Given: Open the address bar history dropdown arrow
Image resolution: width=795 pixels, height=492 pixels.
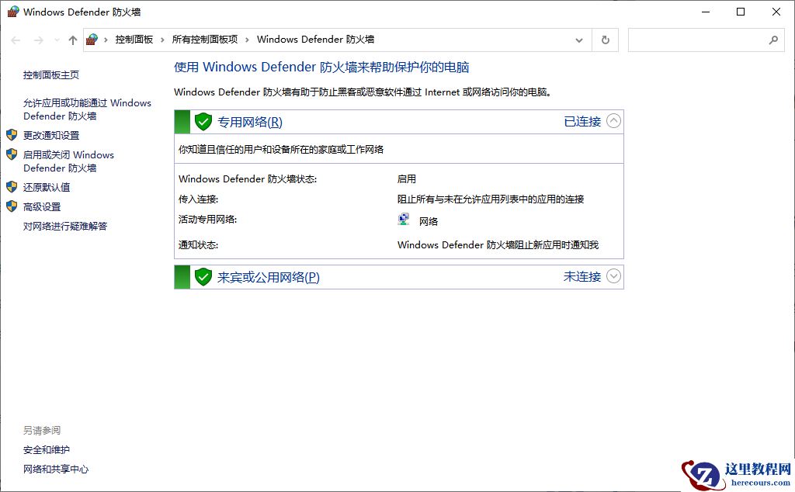Looking at the screenshot, I should tap(579, 40).
